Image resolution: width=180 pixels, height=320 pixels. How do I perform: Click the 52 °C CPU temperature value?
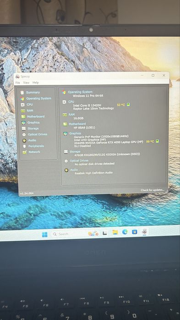(x=120, y=105)
